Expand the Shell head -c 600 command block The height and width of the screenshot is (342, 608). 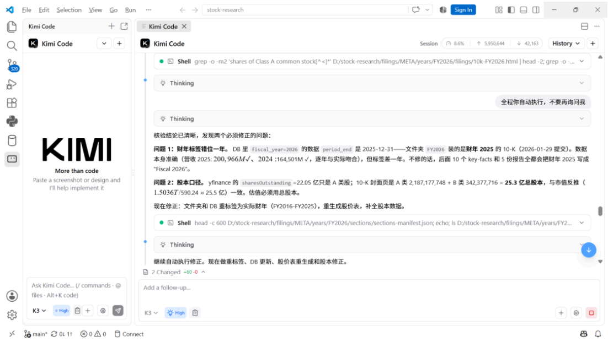pyautogui.click(x=372, y=223)
